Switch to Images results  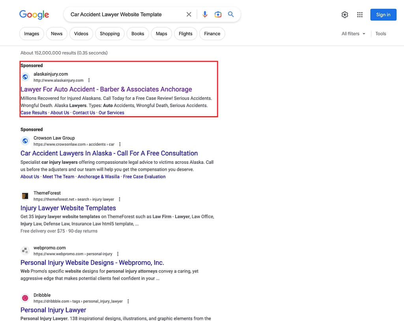click(x=32, y=34)
